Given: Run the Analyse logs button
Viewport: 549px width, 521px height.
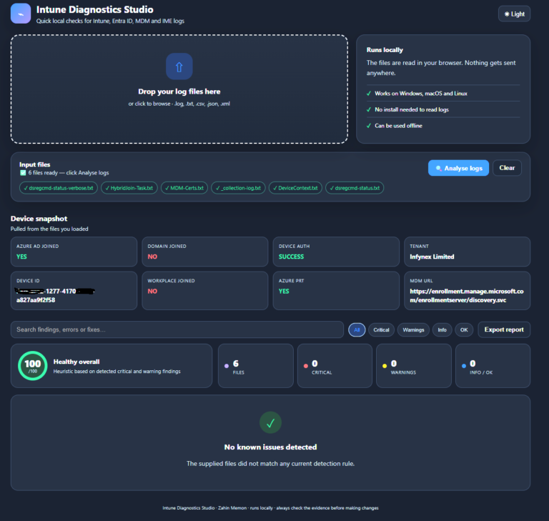Looking at the screenshot, I should [458, 168].
